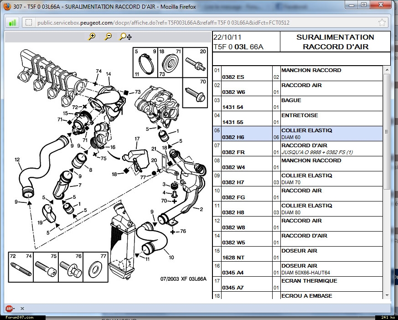Select part number 0382 W5
Screen dimensions: 398x320
(x=233, y=243)
